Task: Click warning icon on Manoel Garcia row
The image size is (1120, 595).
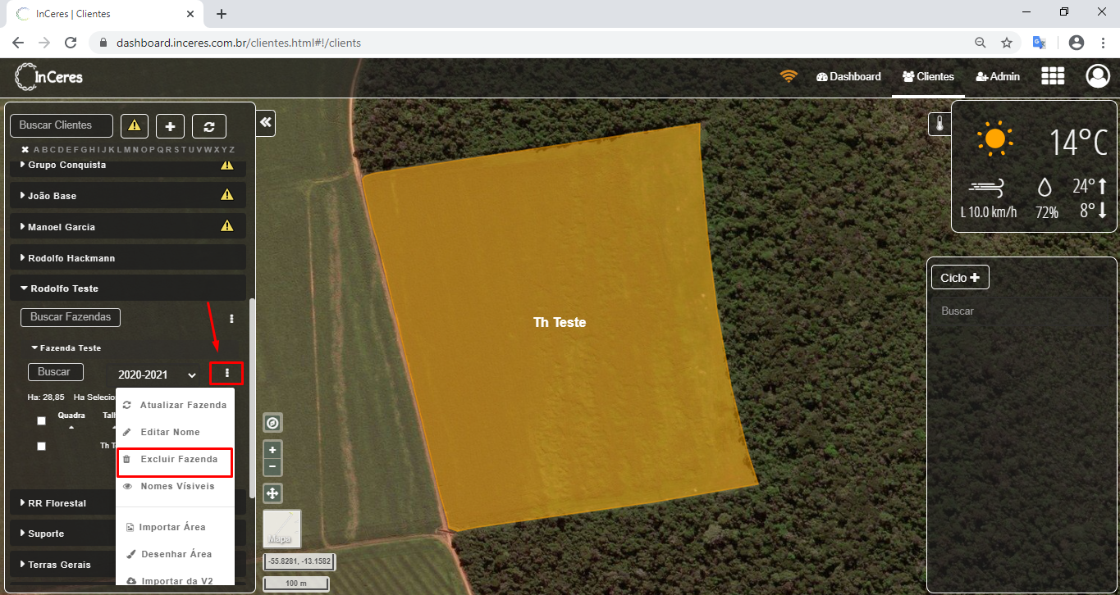Action: coord(227,226)
